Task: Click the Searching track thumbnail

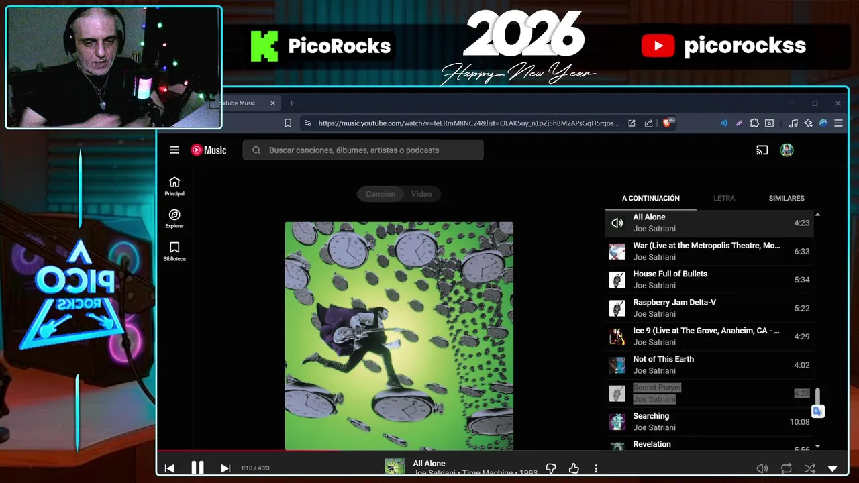Action: (x=617, y=422)
